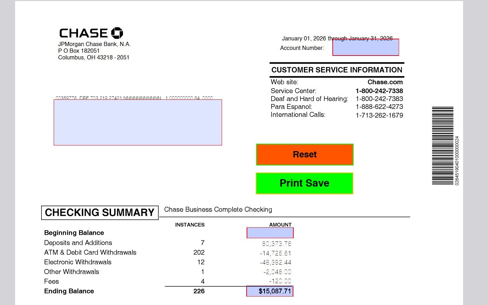Click Other Withdrawals amount -2,048.00

277,272
